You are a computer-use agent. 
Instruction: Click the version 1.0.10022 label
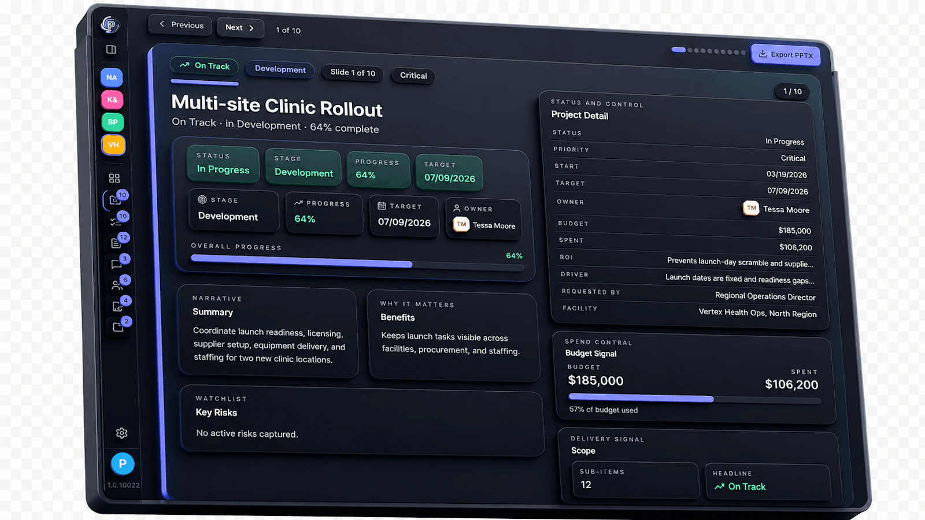pyautogui.click(x=123, y=485)
